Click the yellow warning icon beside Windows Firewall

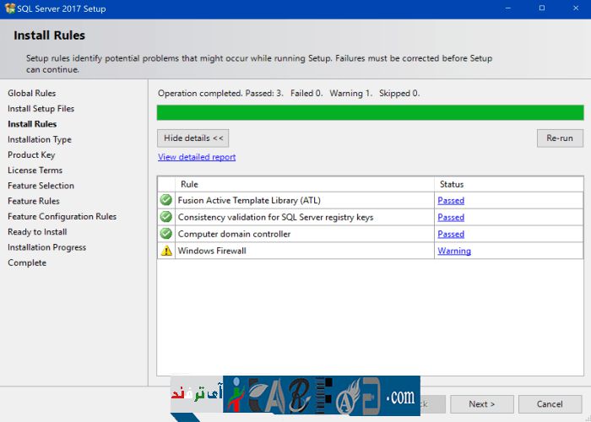click(165, 251)
